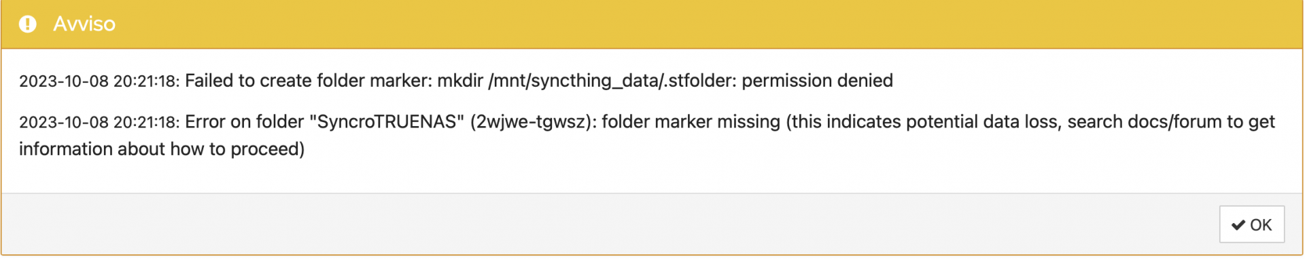Click the "Avviso" dialog title text
This screenshot has height=259, width=1305.
click(84, 24)
